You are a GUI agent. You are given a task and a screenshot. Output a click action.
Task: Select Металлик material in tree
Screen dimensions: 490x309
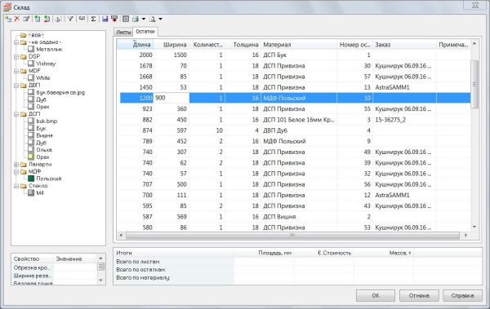tap(49, 49)
